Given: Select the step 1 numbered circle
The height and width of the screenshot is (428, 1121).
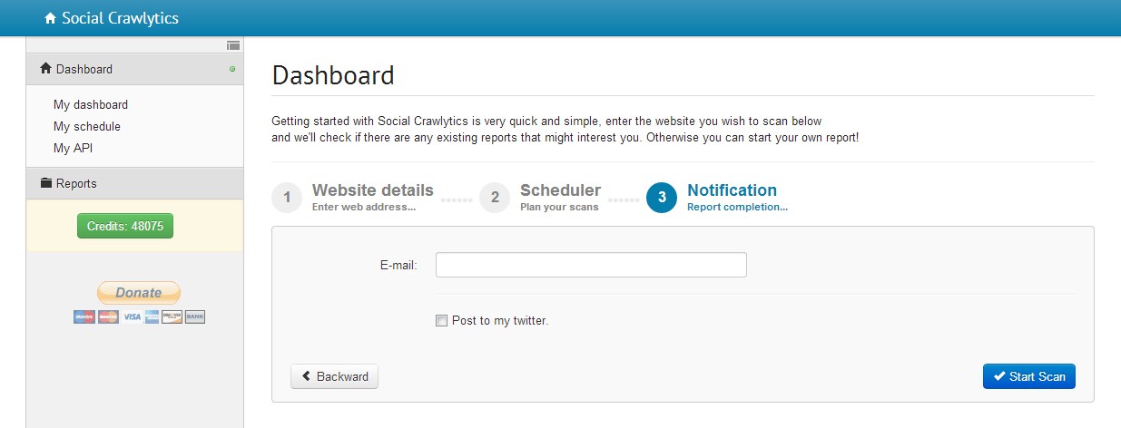Looking at the screenshot, I should coord(287,197).
